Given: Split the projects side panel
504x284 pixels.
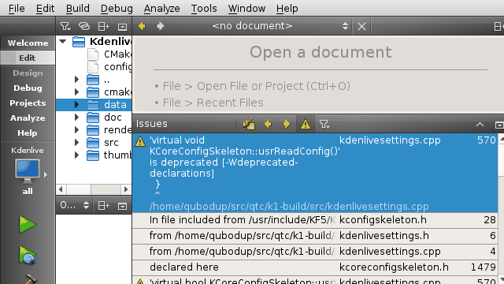Looking at the screenshot, I should coord(103,26).
